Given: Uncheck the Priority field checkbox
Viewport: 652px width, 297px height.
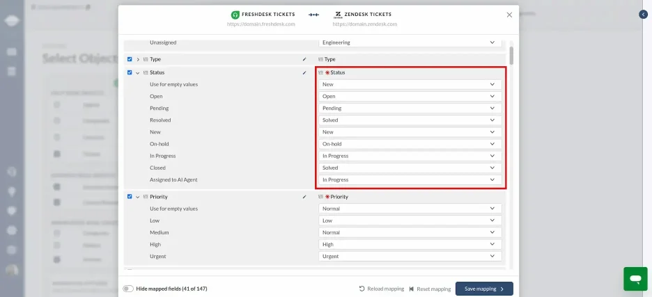Looking at the screenshot, I should tap(130, 196).
